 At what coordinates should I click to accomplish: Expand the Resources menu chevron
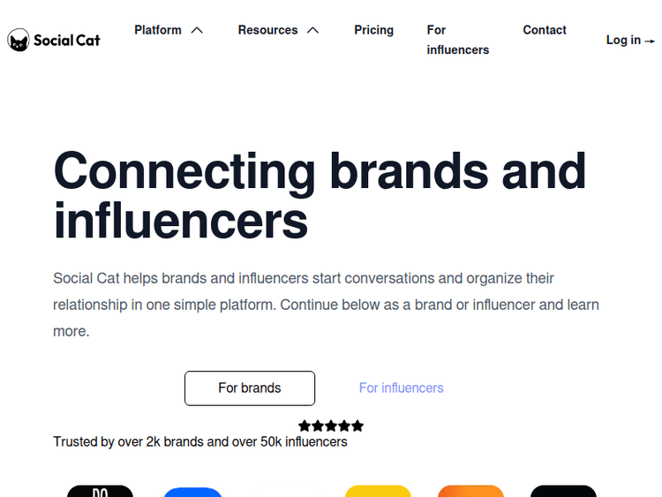[x=312, y=30]
